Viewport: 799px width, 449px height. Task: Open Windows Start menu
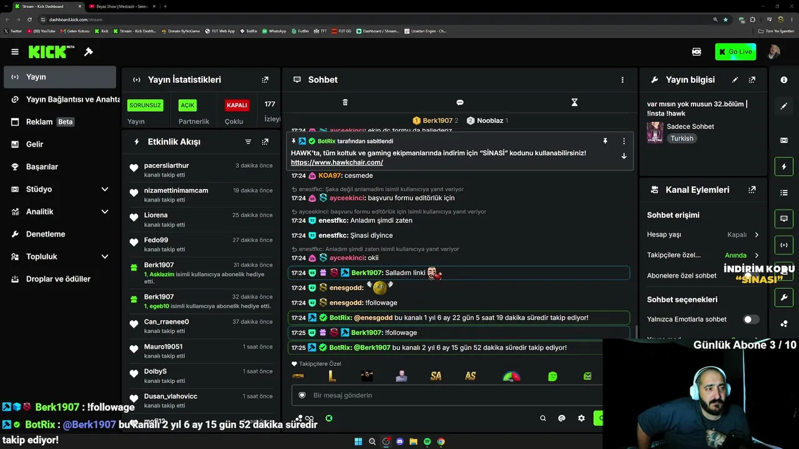click(x=358, y=442)
